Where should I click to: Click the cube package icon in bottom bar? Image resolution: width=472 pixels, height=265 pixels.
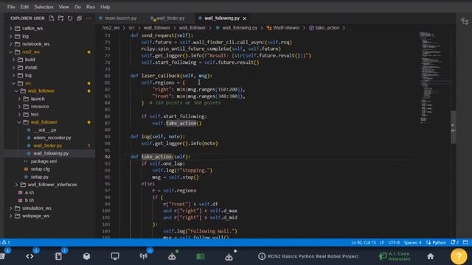click(86, 256)
